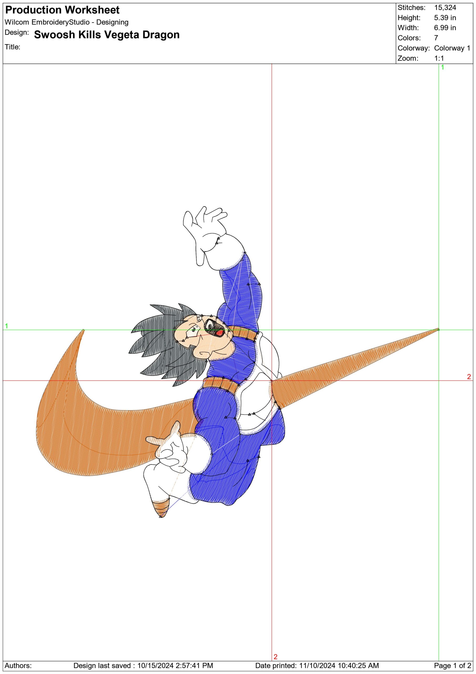Select the "Colorway 1" value
The width and height of the screenshot is (476, 674).
point(452,48)
